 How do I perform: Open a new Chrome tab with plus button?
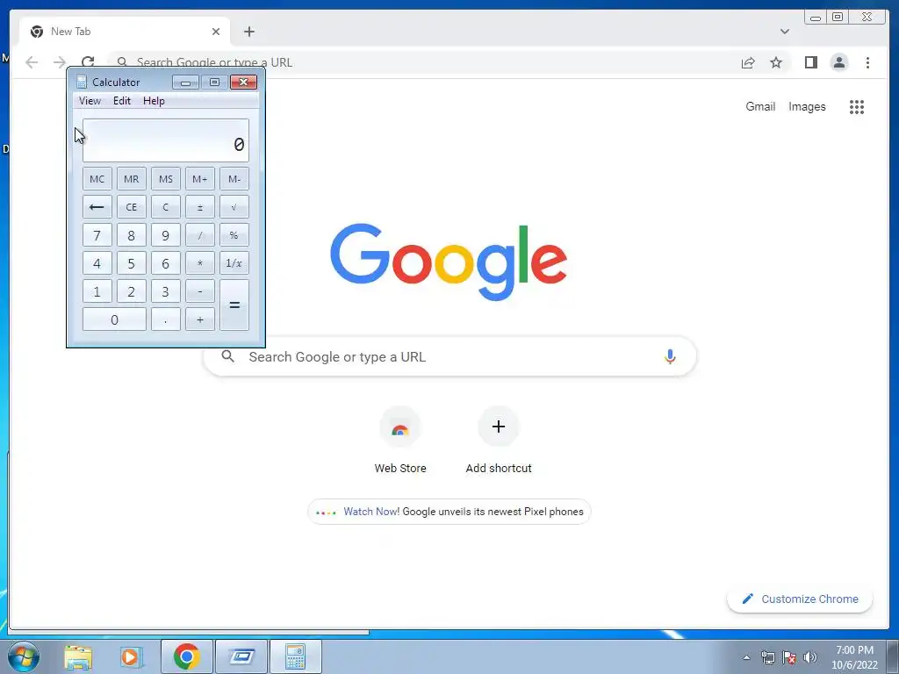point(248,32)
